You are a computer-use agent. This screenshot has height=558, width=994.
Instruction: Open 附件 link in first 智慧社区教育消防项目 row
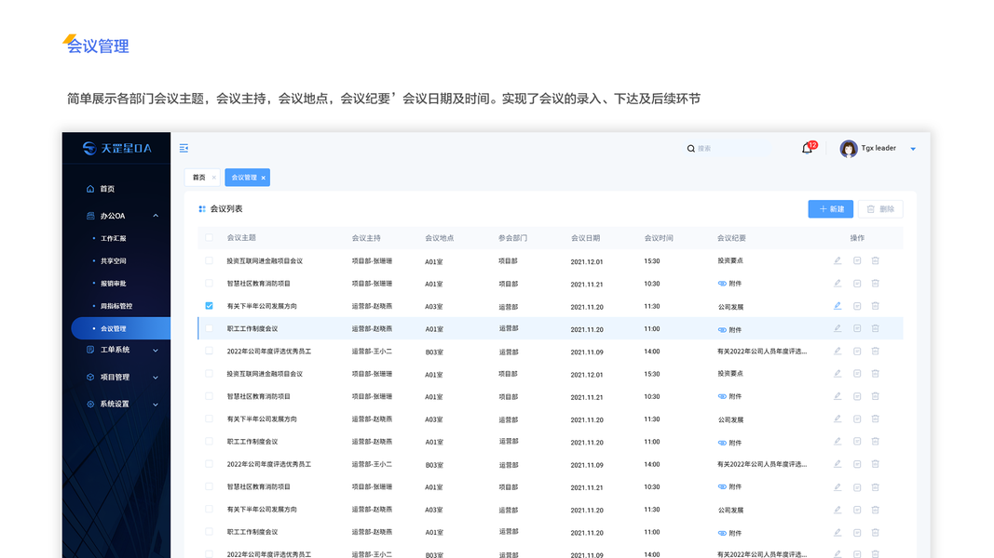tap(729, 284)
